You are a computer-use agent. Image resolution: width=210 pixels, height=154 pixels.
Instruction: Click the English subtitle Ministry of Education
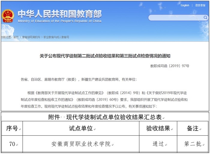[x=60, y=21]
